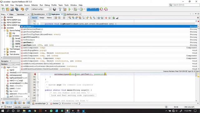The image size is (200, 113).
Task: Click the editor Find Selection magnifier icon
Action: coord(70,18)
